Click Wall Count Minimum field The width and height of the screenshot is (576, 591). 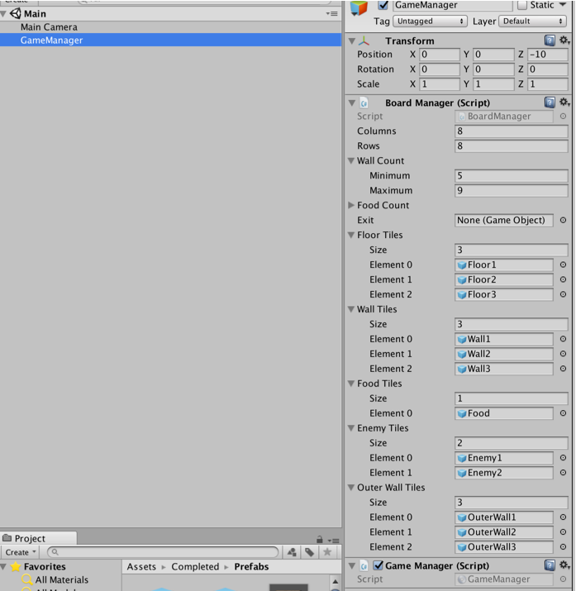(x=512, y=175)
